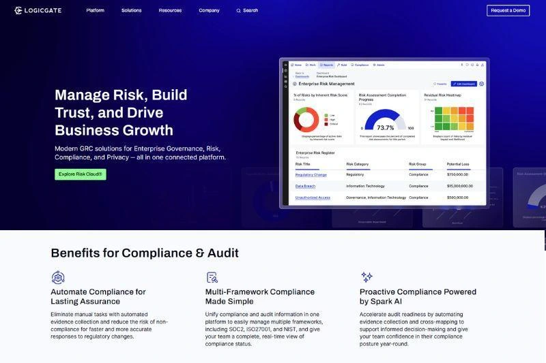Image resolution: width=546 pixels, height=363 pixels.
Task: Click the Risk Group column header
Action: click(418, 164)
